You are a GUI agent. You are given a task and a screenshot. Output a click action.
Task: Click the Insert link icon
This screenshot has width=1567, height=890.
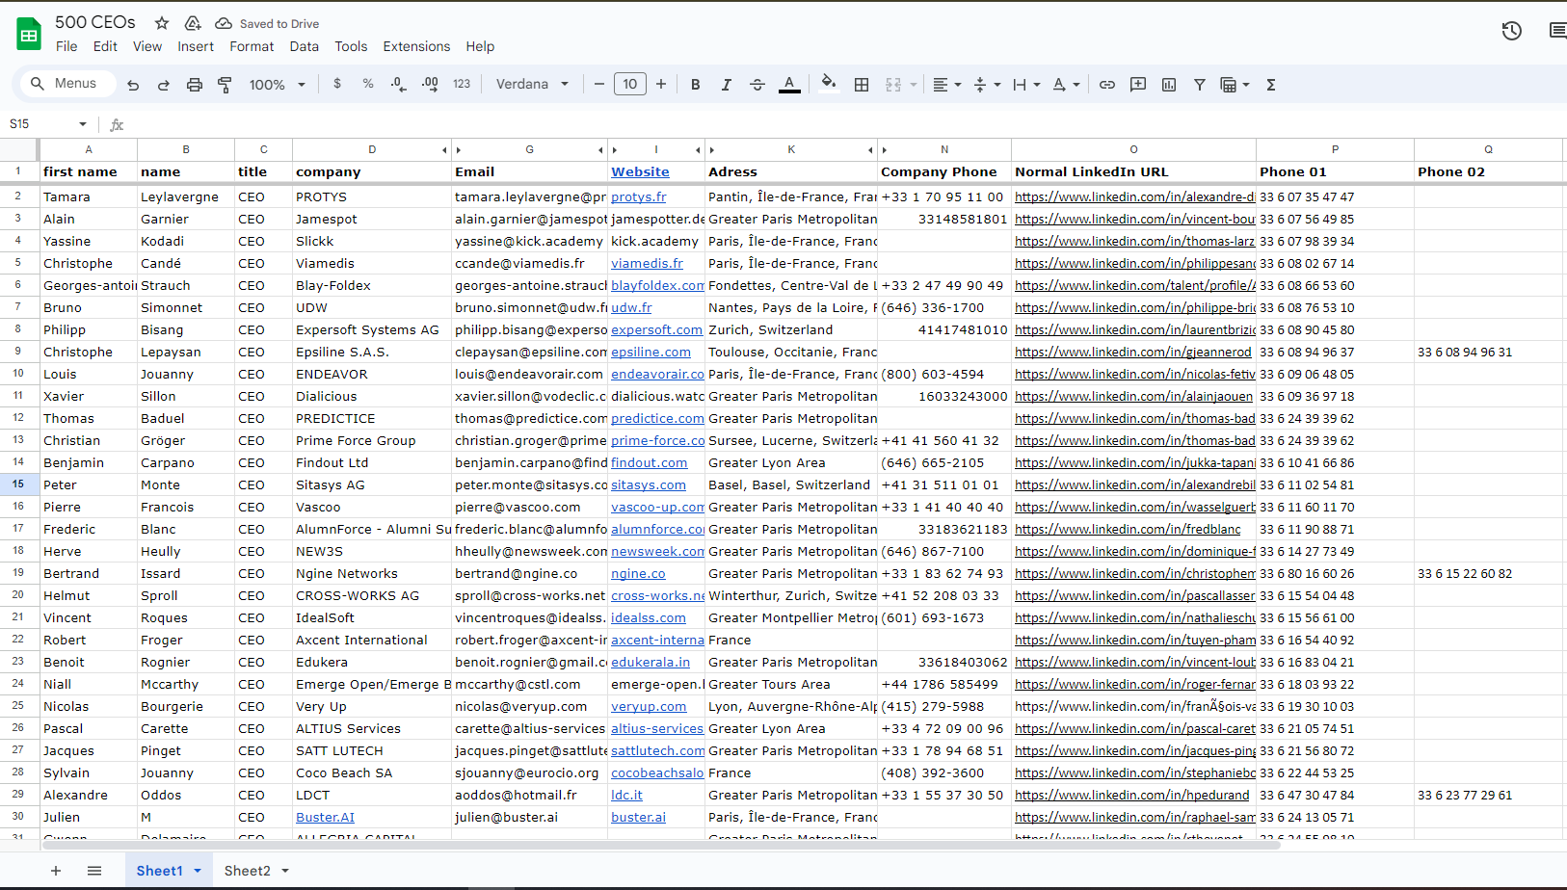(1107, 85)
